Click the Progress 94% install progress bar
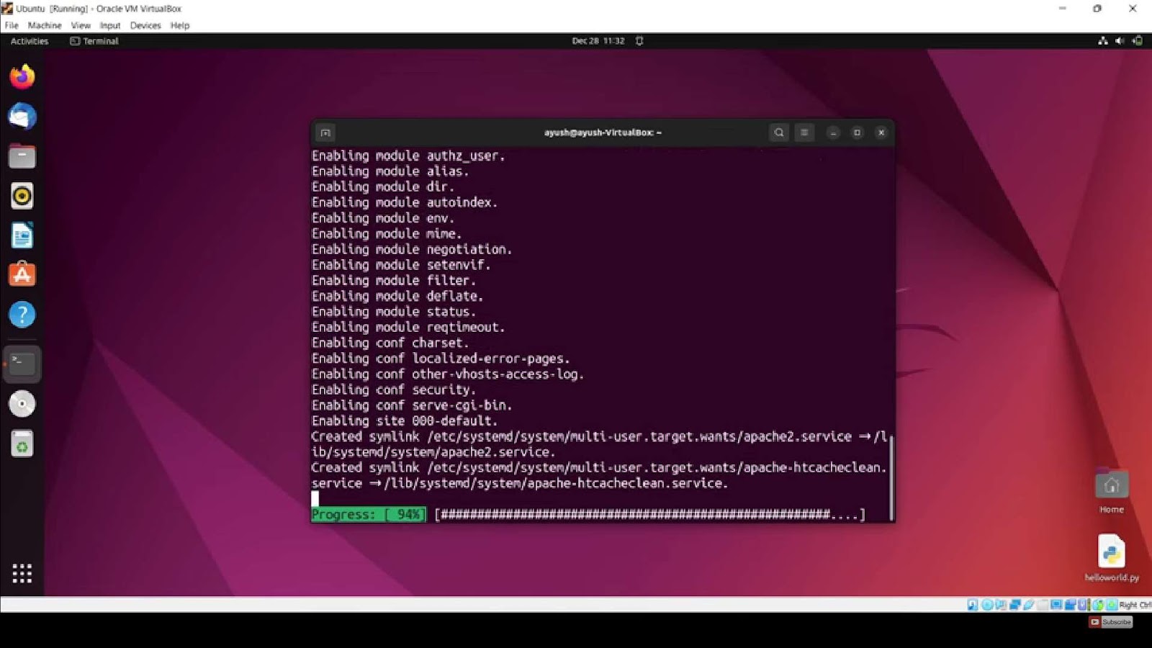The height and width of the screenshot is (648, 1152). (x=588, y=514)
